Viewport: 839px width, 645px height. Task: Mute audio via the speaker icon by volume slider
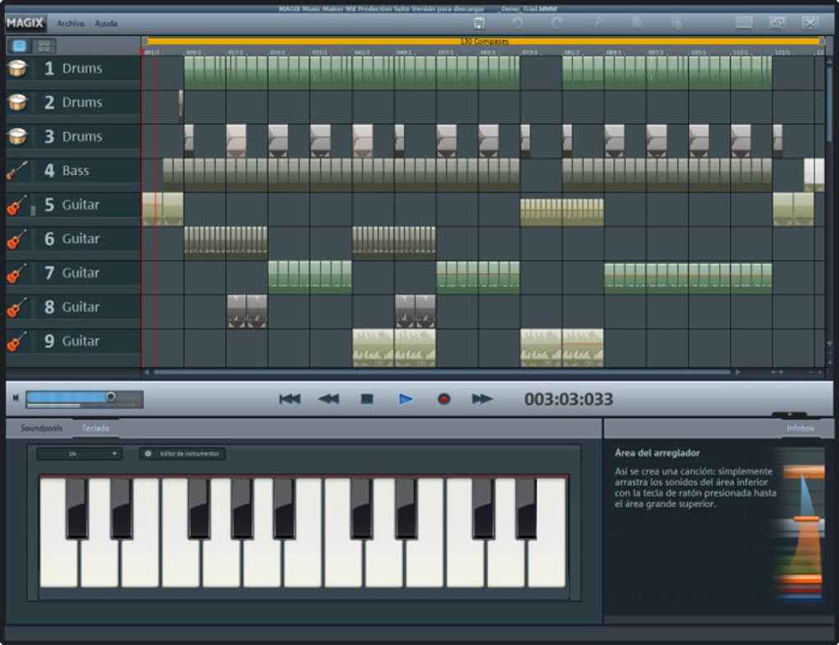(16, 398)
